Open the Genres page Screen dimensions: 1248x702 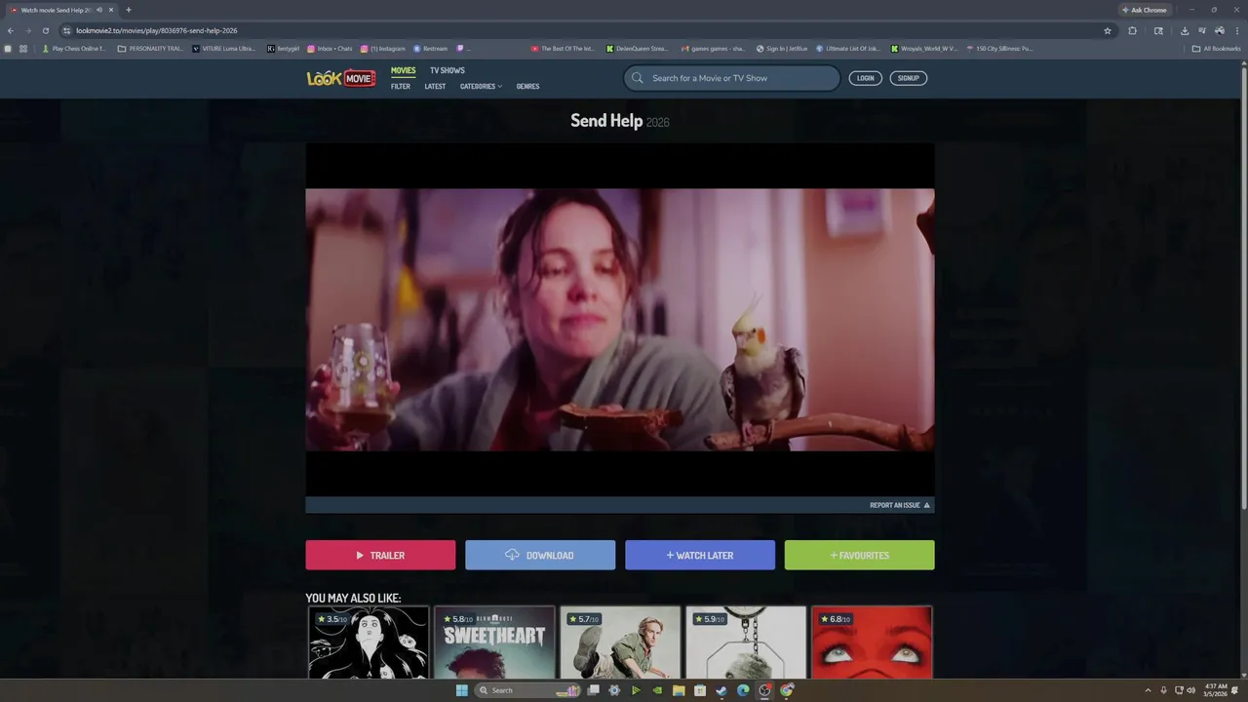(x=527, y=87)
